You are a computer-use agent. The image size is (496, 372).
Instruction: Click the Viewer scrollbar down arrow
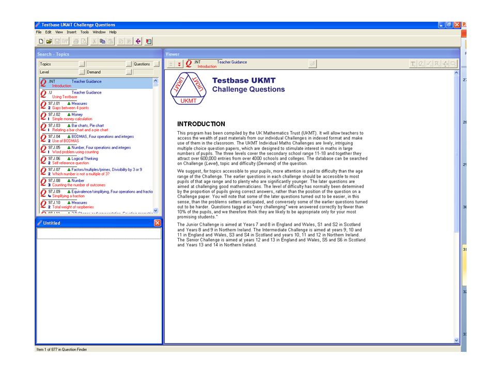pyautogui.click(x=456, y=340)
